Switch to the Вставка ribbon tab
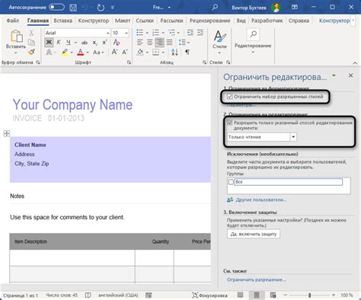Viewport: 361px width, 300px height. pos(63,21)
